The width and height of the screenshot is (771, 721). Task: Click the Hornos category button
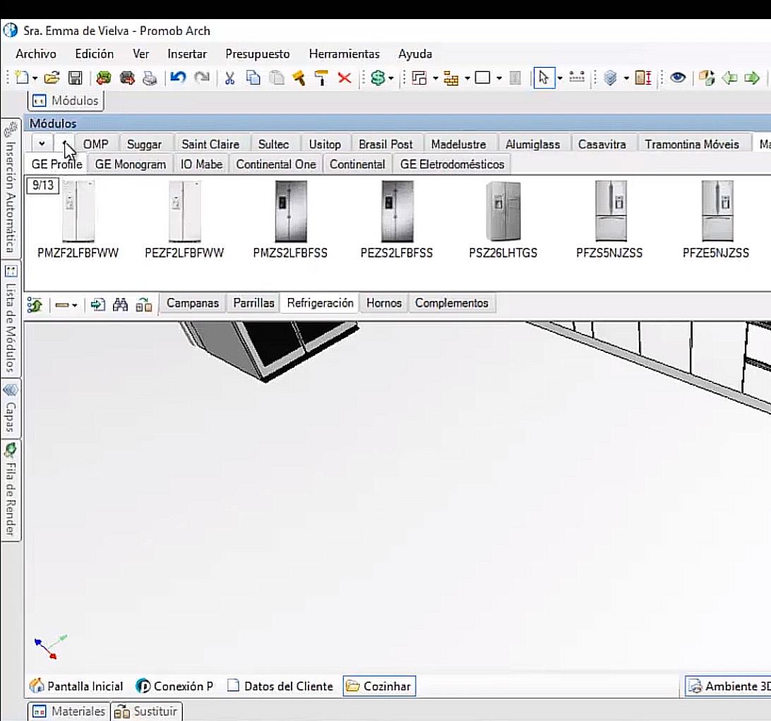click(383, 303)
